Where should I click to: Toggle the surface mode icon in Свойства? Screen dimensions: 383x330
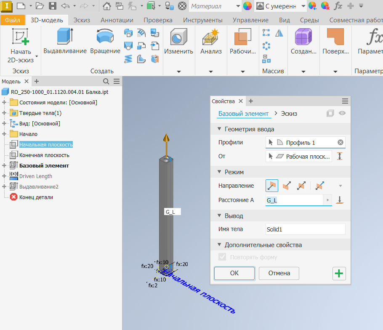[x=330, y=113]
